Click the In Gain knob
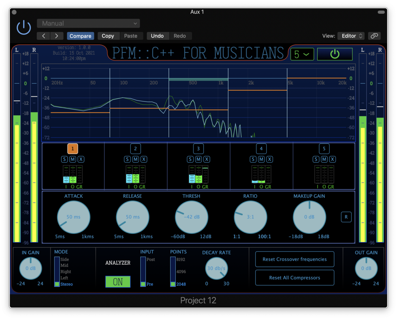 tap(31, 268)
